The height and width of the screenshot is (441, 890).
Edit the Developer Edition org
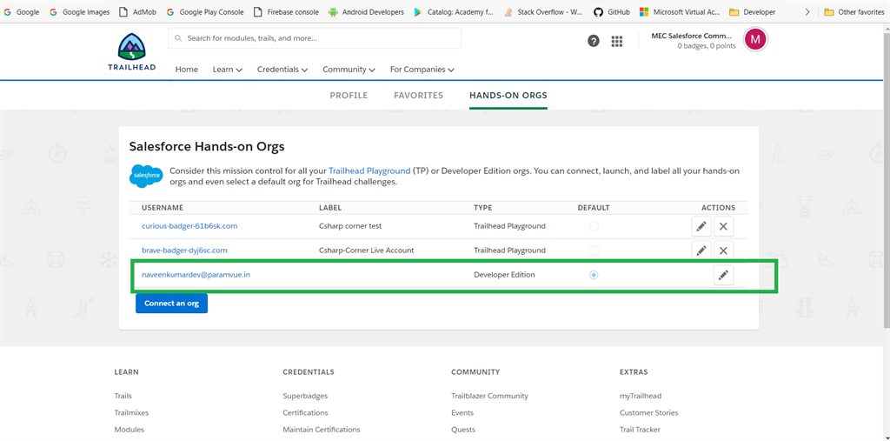click(x=722, y=275)
